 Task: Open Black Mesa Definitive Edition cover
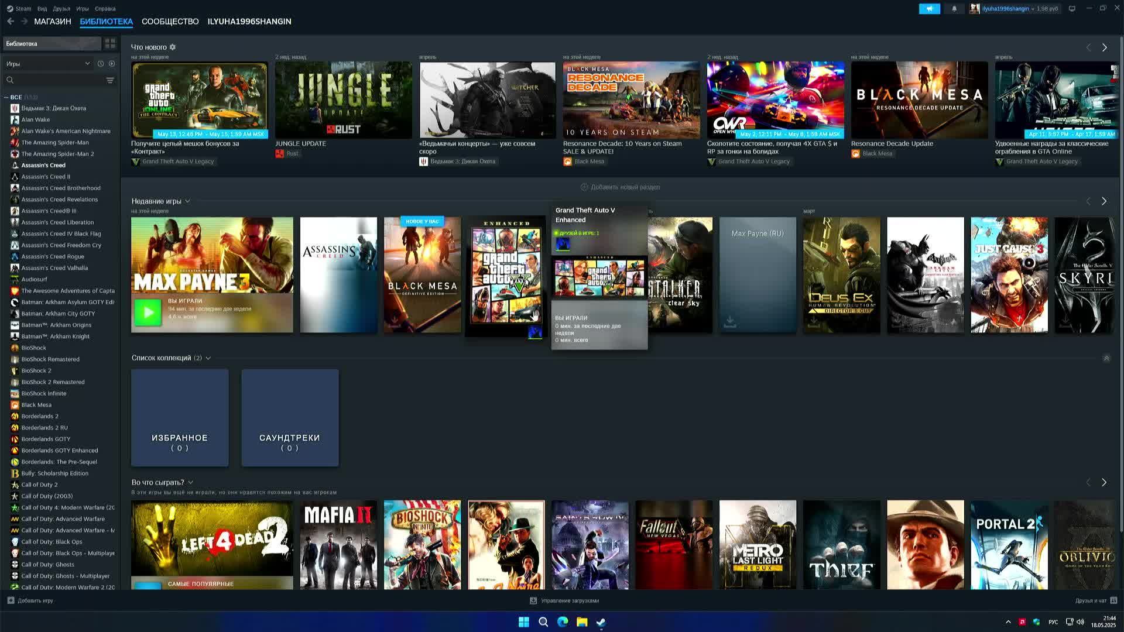click(422, 275)
